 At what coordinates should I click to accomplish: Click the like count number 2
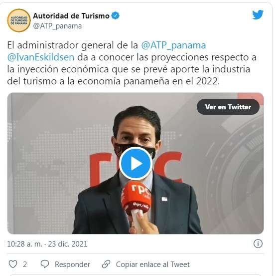click(x=25, y=265)
